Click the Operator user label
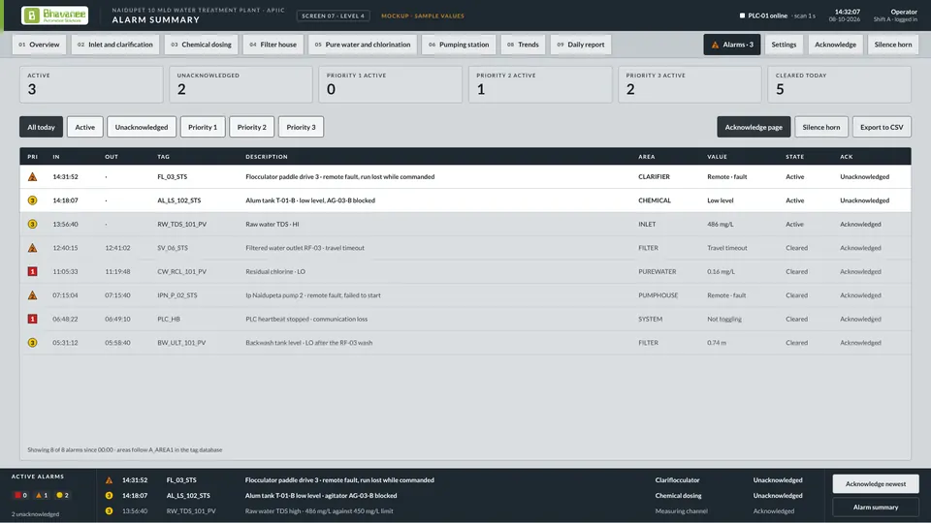Image resolution: width=931 pixels, height=523 pixels. (904, 12)
